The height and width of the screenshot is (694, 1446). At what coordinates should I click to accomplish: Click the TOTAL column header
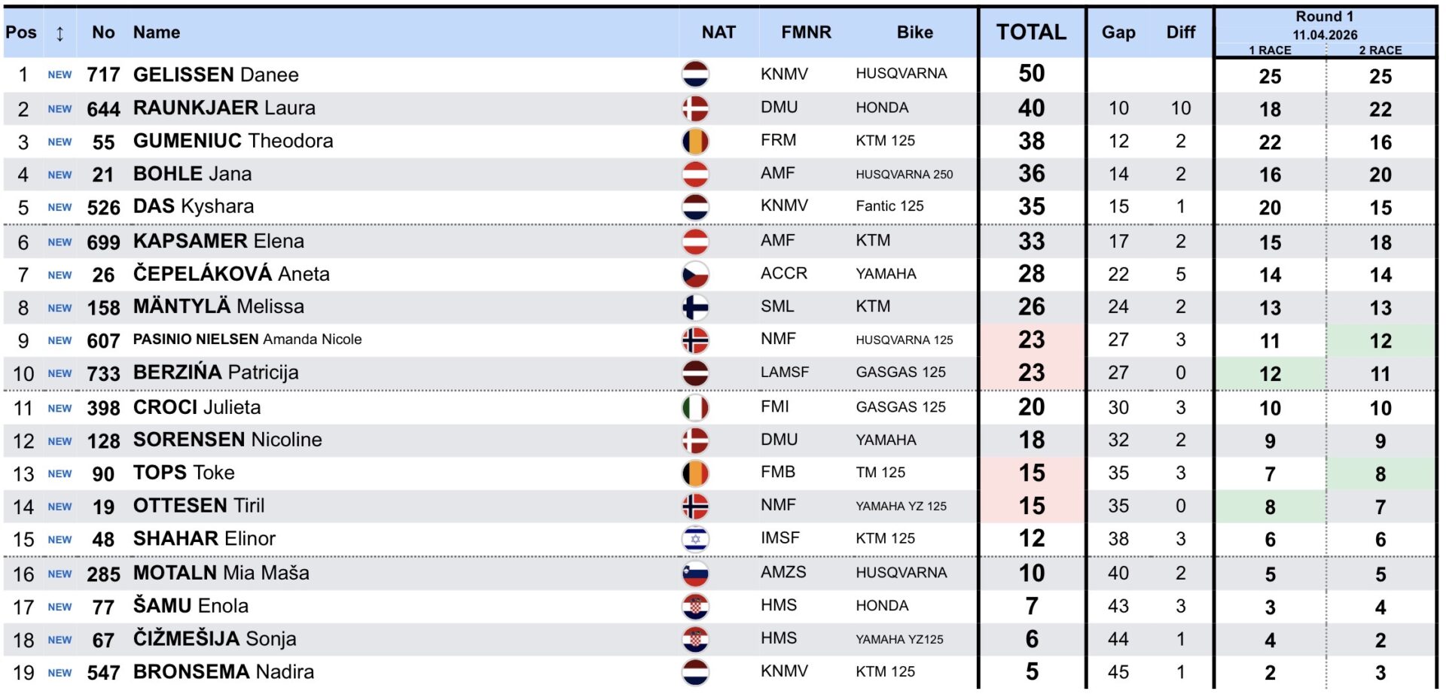[x=1031, y=32]
